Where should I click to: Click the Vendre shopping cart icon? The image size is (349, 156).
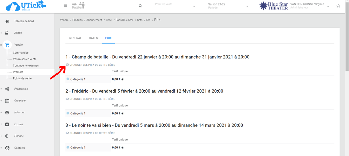7,45
